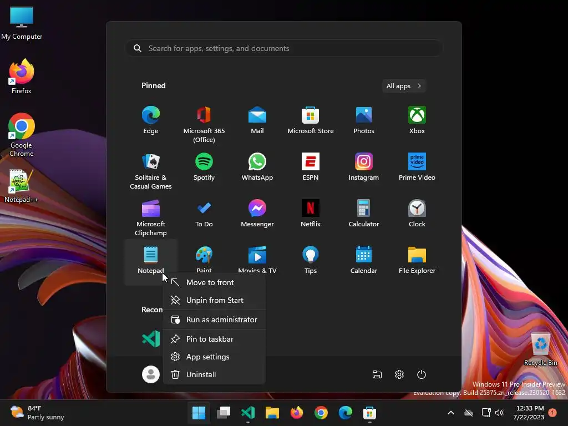
Task: Select Pin to taskbar option
Action: [214, 339]
